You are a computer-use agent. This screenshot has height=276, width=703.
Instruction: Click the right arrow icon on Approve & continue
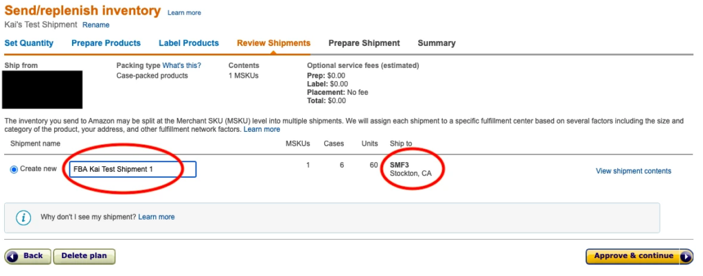pos(687,257)
